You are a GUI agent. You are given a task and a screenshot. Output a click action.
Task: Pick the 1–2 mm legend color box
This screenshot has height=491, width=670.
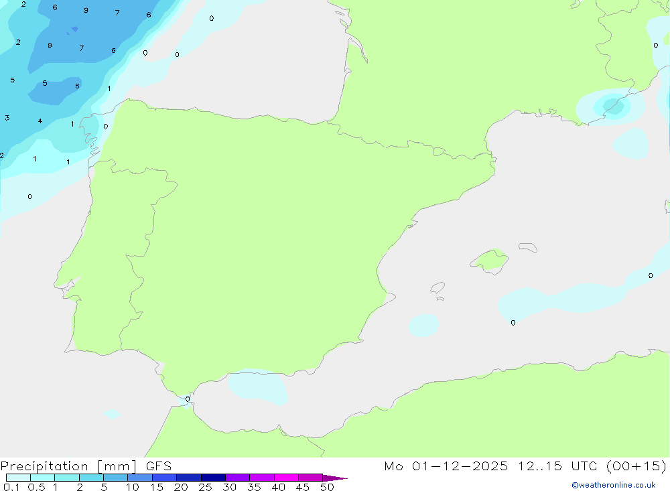point(67,478)
